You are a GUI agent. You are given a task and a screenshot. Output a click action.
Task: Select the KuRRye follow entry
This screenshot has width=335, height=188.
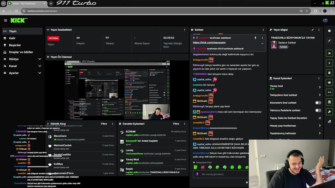pyautogui.click(x=81, y=166)
